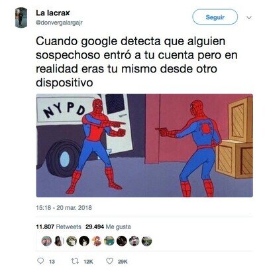
Task: Click the second liker avatar in row
Action: (58, 241)
